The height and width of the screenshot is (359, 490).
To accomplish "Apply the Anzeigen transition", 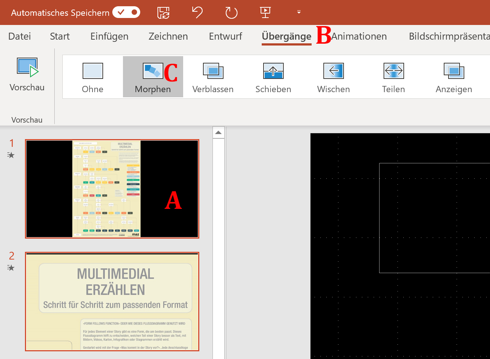I will point(454,77).
